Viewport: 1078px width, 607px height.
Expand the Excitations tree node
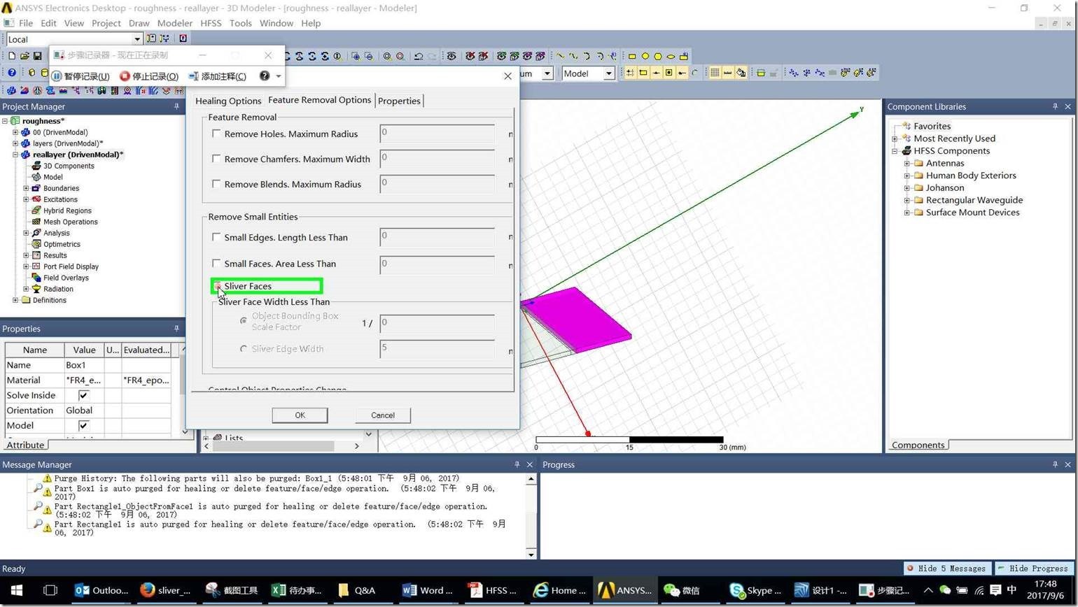[x=26, y=199]
